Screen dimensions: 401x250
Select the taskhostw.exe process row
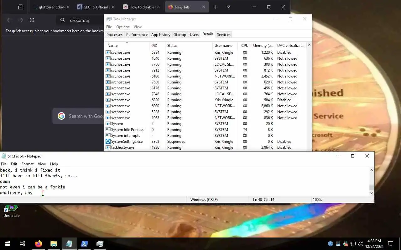pyautogui.click(x=206, y=147)
